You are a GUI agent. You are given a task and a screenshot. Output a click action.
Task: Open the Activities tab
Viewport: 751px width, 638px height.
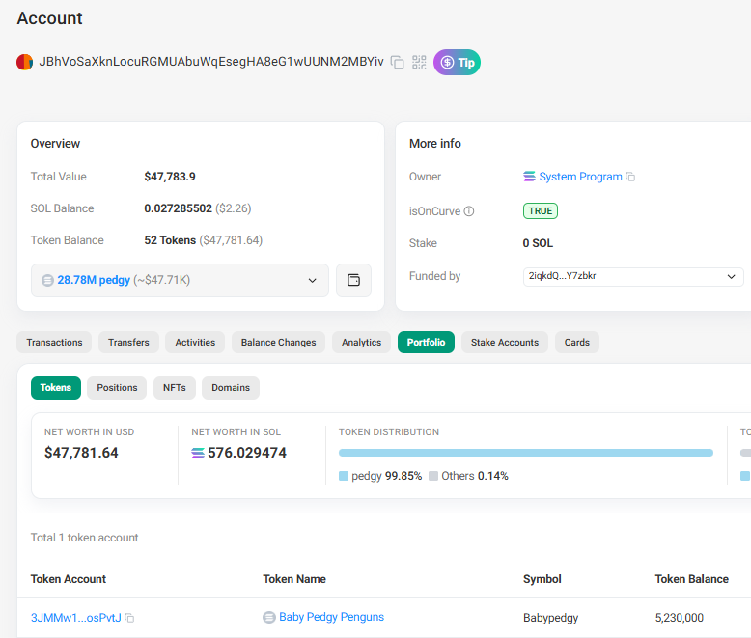[x=195, y=342]
